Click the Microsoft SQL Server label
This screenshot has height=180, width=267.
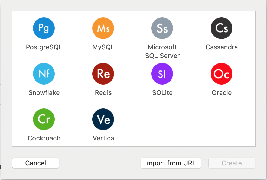162,52
